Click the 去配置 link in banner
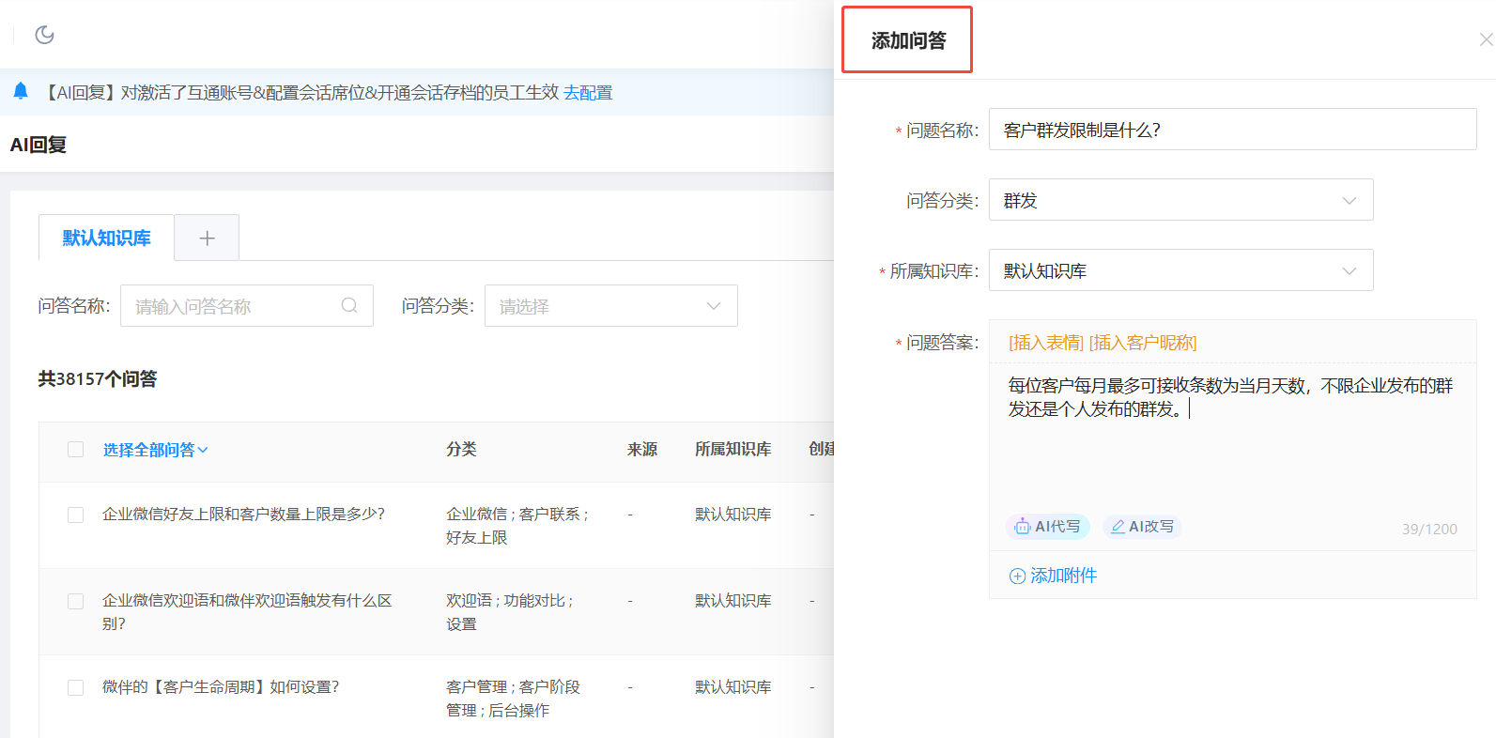This screenshot has width=1496, height=738. click(588, 93)
